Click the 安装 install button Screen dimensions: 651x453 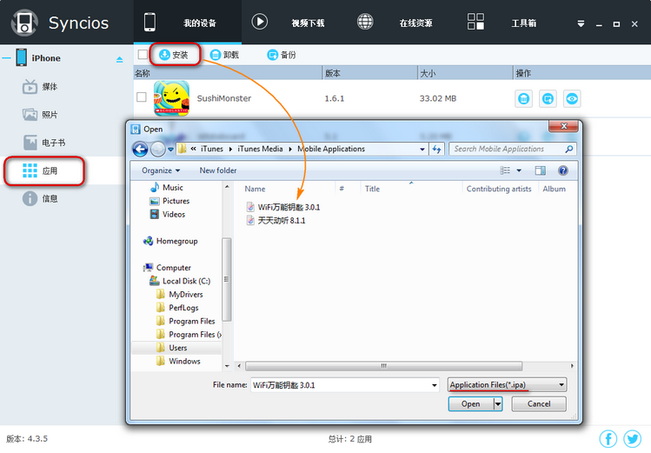tap(174, 55)
